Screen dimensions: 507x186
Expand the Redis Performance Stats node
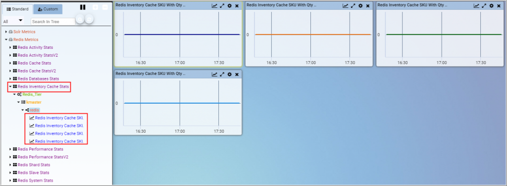click(x=10, y=149)
